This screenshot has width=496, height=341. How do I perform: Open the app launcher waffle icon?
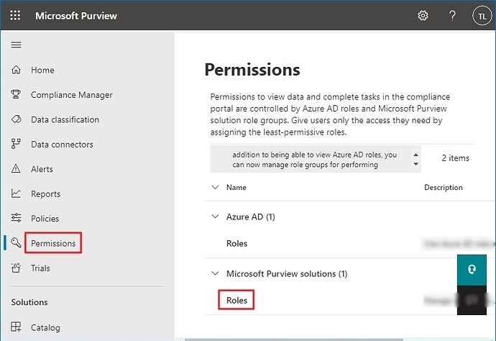(15, 15)
